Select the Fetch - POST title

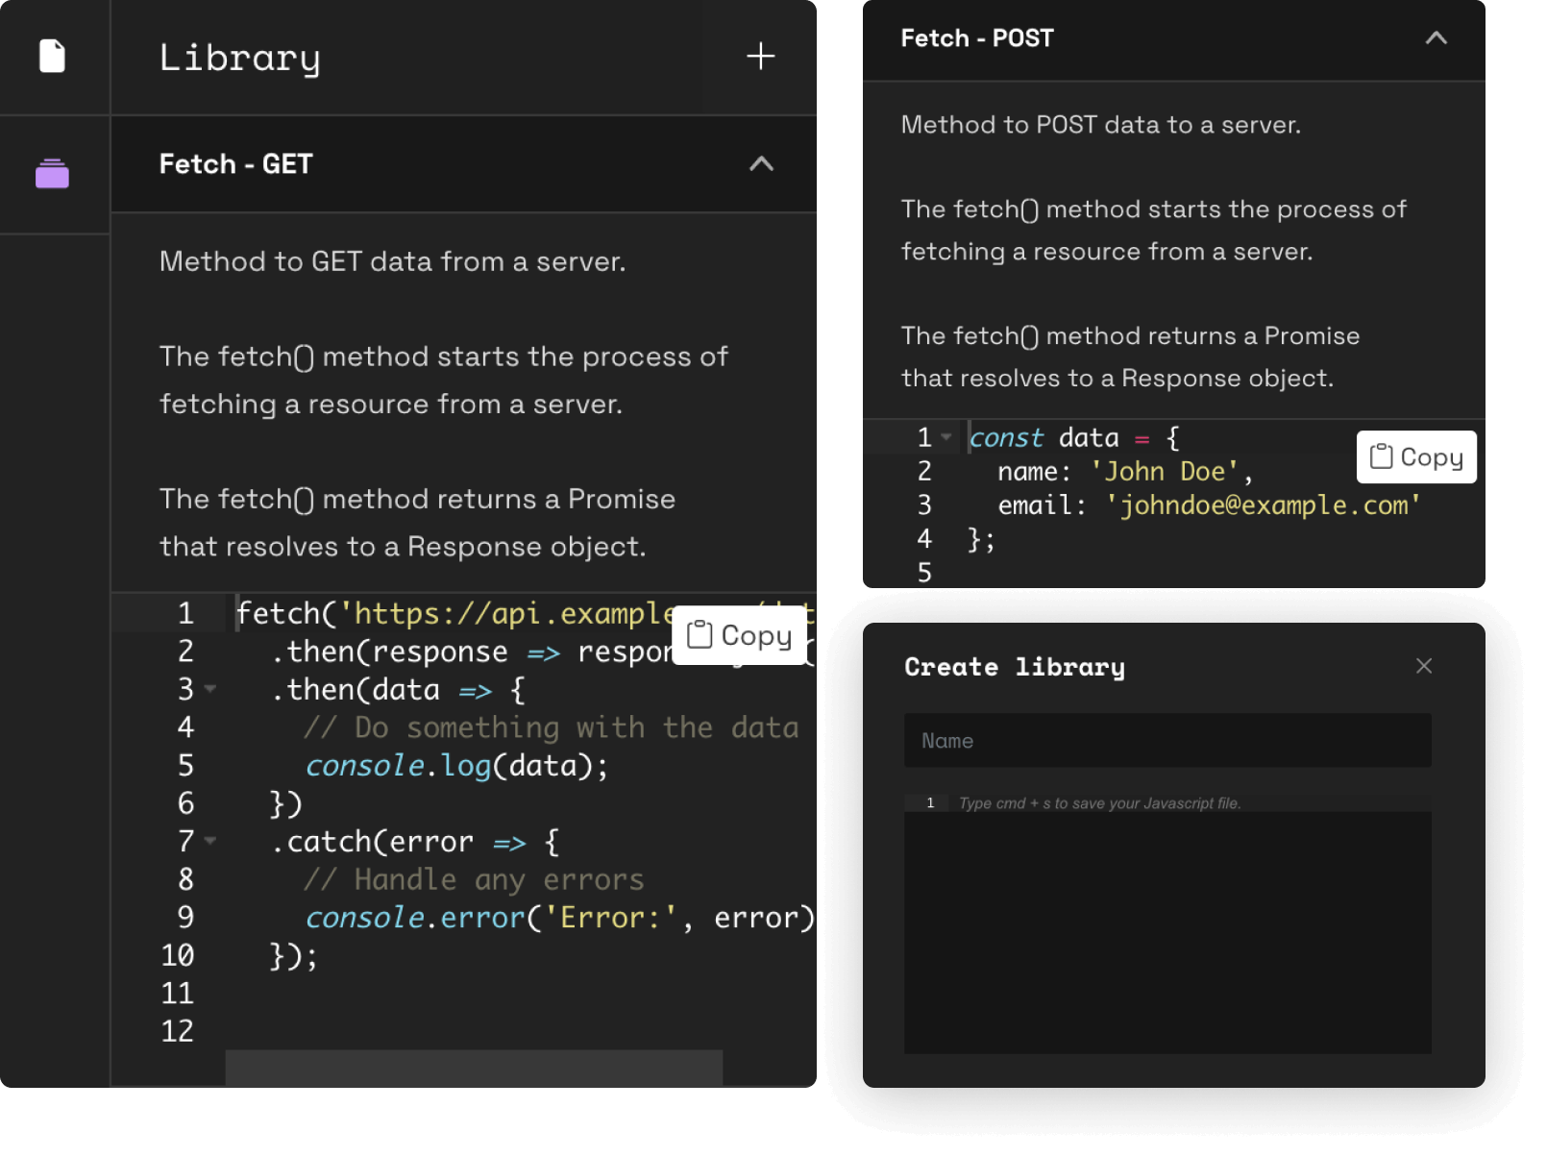click(977, 38)
